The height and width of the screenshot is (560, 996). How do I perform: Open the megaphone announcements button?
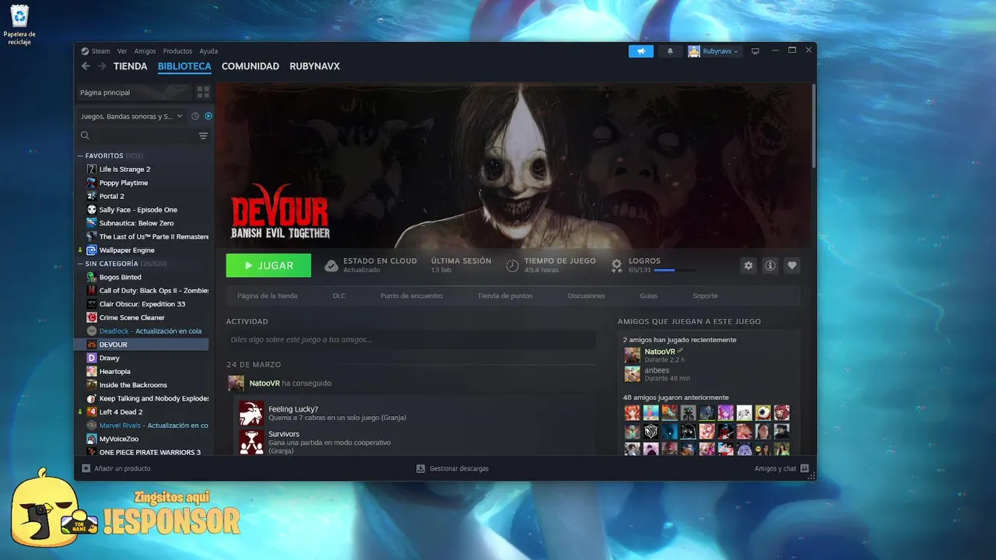(641, 51)
